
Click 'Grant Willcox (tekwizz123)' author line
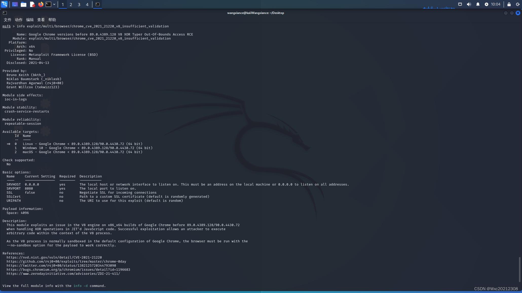[33, 87]
